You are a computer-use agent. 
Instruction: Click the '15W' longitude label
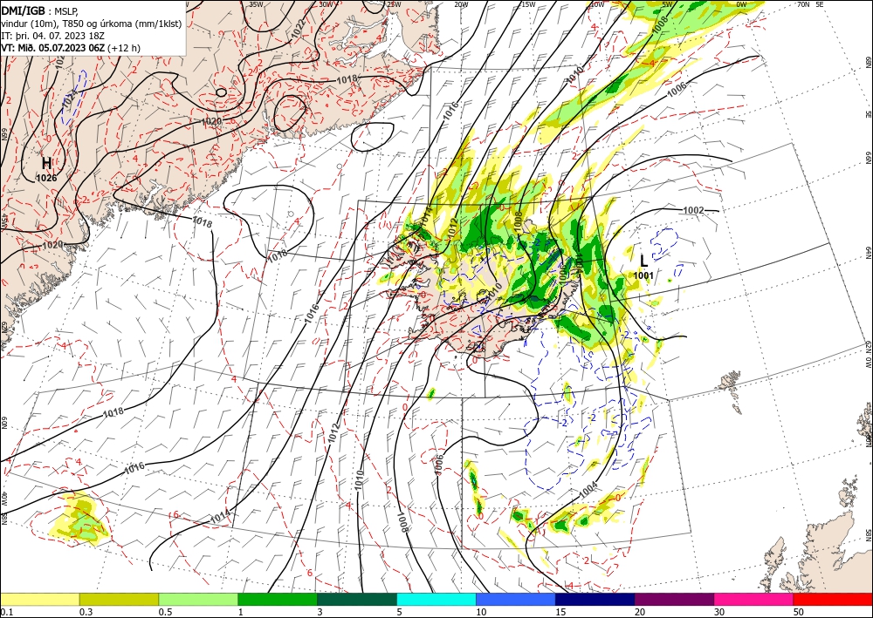528,4
